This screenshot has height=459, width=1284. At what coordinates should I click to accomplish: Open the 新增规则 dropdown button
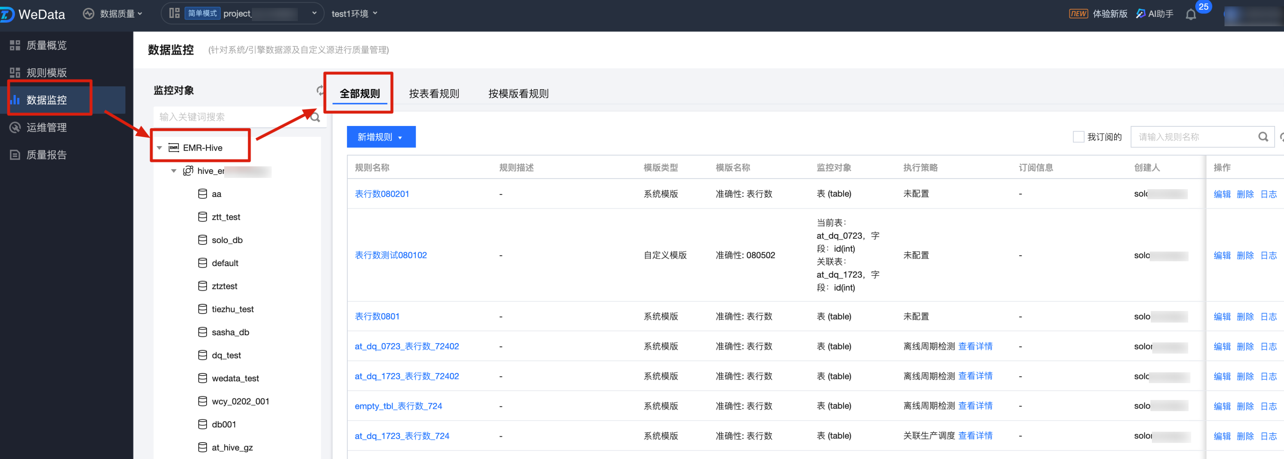[381, 137]
